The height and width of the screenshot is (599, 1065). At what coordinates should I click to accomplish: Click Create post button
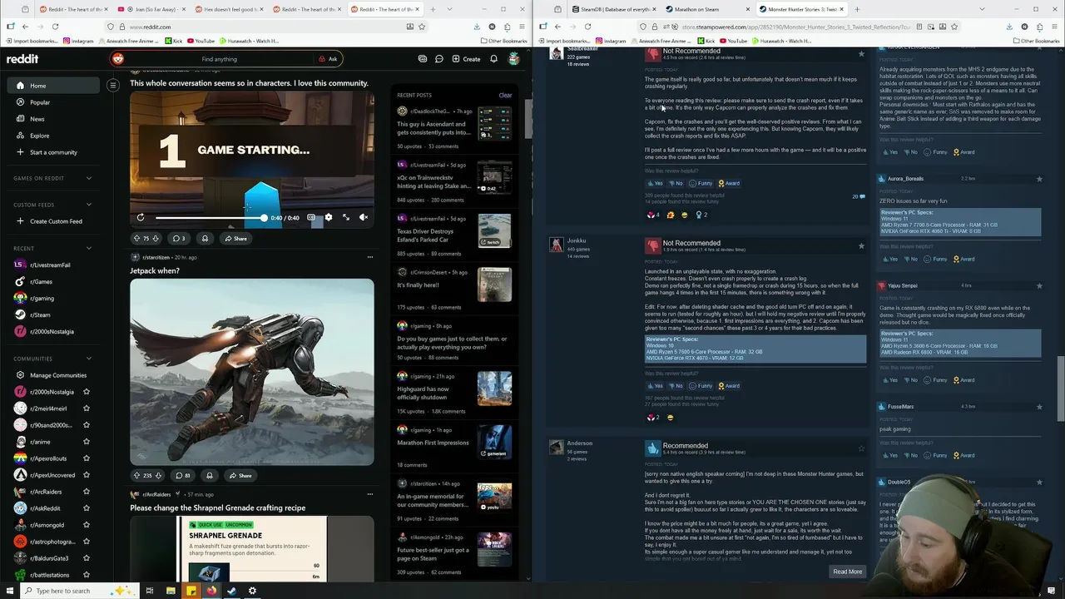click(x=466, y=59)
